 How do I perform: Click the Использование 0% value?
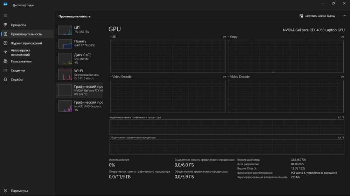(x=112, y=165)
